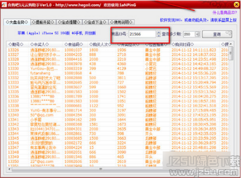This screenshot has height=178, width=241.
Task: Open the 提前开奖 tab
Action: click(x=43, y=22)
